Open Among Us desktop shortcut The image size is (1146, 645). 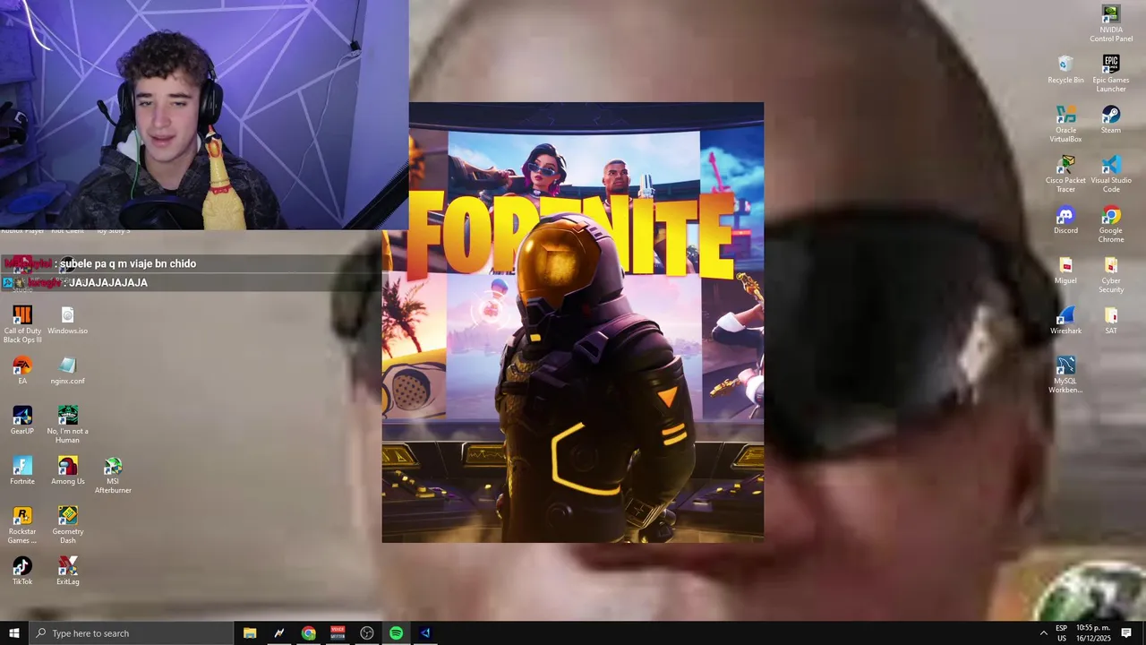point(67,471)
